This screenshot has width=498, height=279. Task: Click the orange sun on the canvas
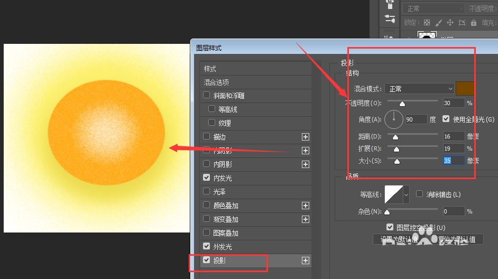click(x=106, y=132)
